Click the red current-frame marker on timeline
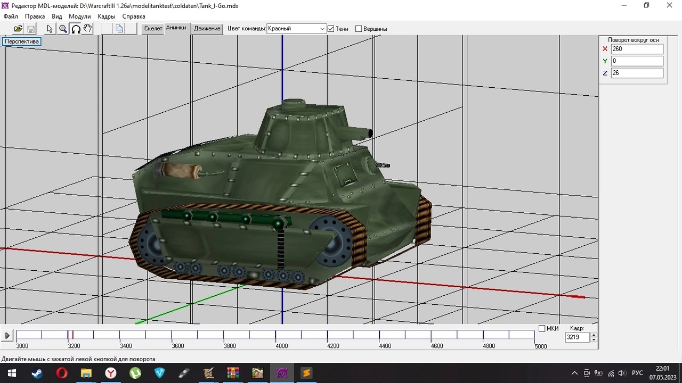Viewport: 682px width, 383px height. click(73, 335)
